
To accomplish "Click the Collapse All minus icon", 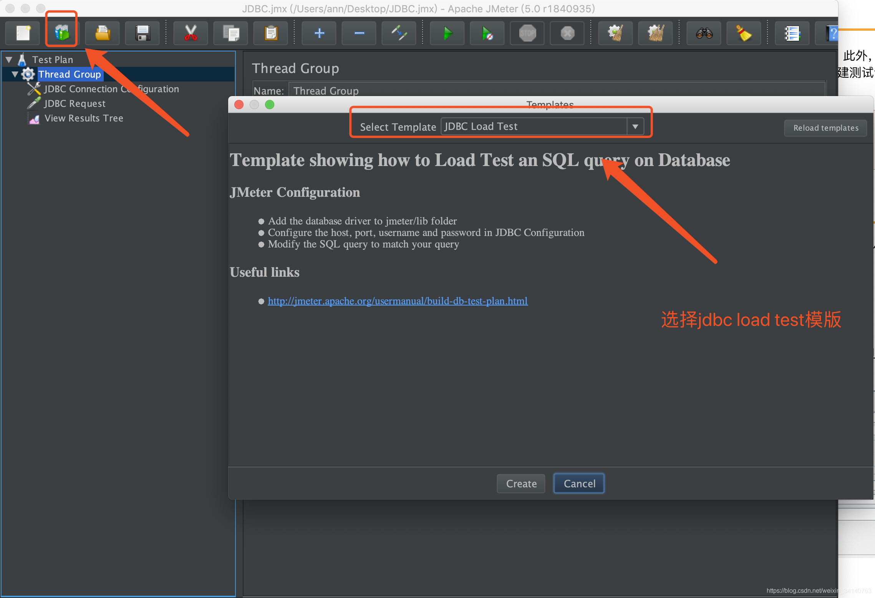I will [x=359, y=33].
